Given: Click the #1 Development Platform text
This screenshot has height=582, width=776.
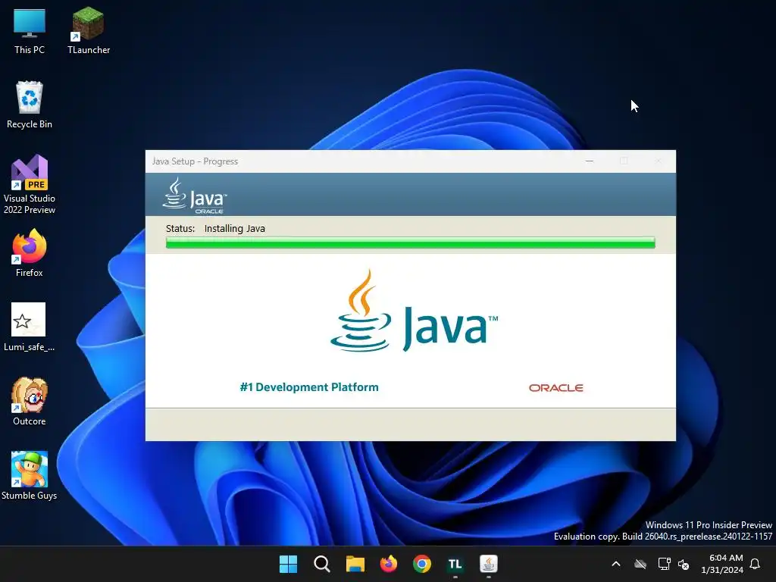Looking at the screenshot, I should pos(309,387).
